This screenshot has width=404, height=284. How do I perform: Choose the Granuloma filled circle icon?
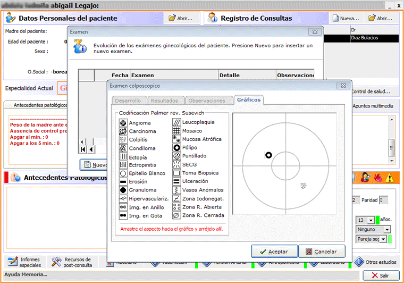coord(123,190)
